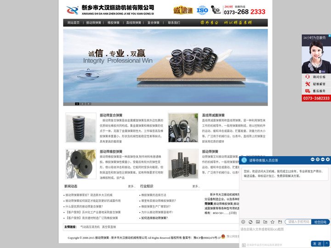
Task: Click 更多 next to 行业知识
Action: (196, 186)
